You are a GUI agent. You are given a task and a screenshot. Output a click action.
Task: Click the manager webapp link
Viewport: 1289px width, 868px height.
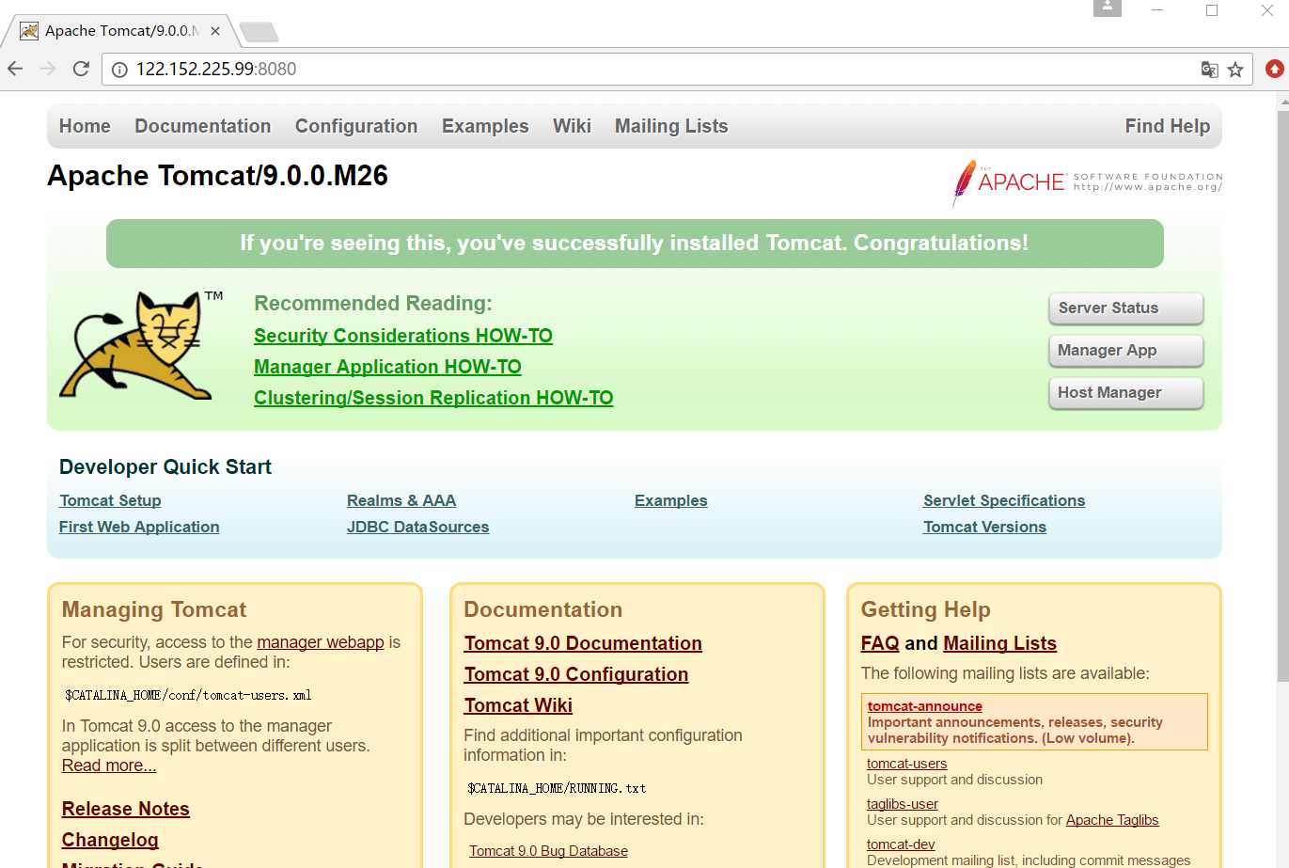[321, 642]
